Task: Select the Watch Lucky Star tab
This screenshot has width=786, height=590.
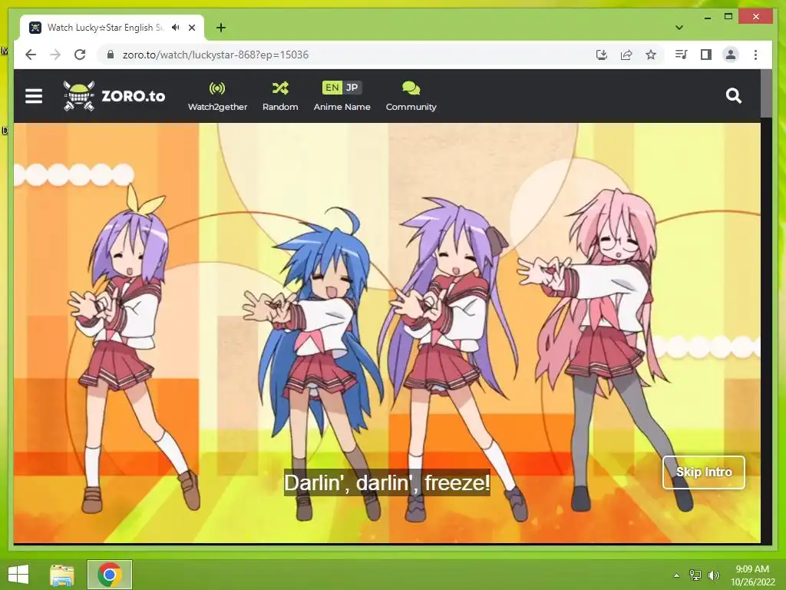Action: pos(113,28)
